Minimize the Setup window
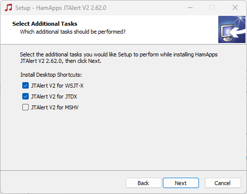 [190, 7]
